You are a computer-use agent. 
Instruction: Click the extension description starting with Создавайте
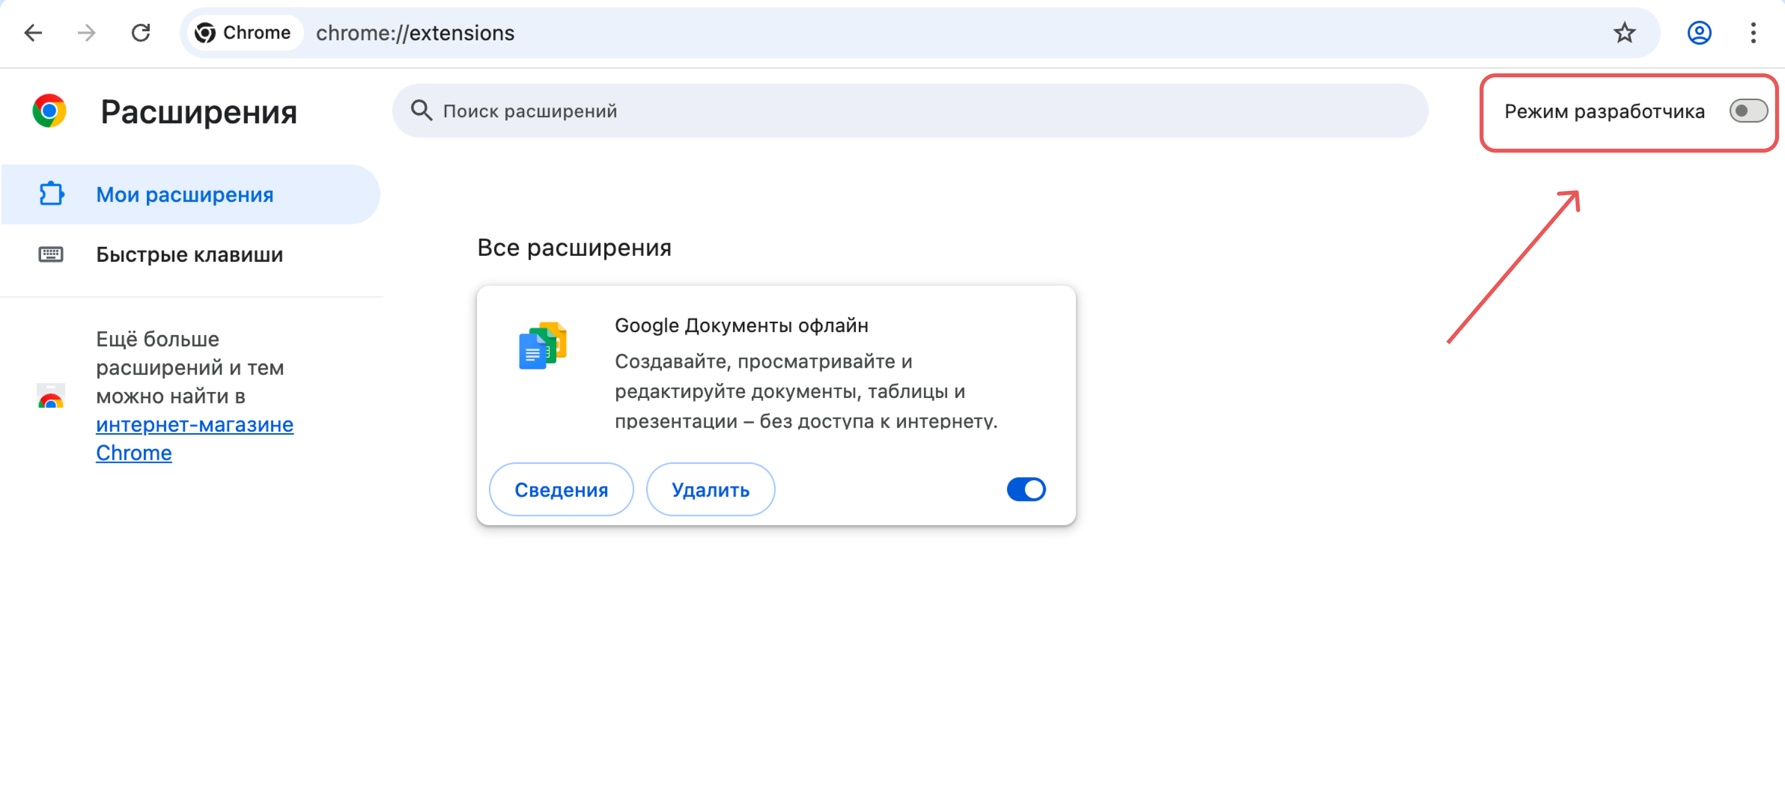pos(806,391)
